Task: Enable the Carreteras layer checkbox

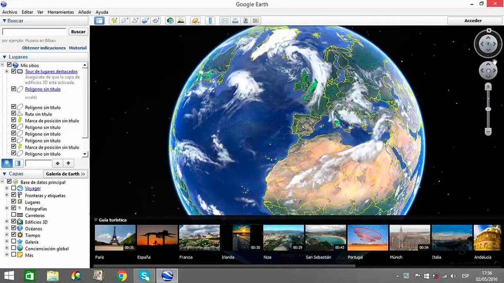Action: 14,215
